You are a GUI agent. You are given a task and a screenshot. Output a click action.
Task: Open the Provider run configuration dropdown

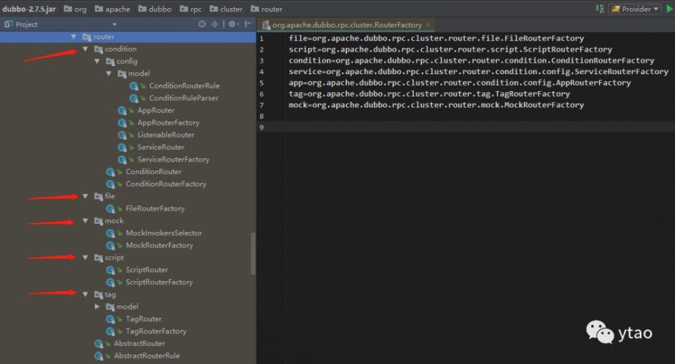(x=634, y=9)
